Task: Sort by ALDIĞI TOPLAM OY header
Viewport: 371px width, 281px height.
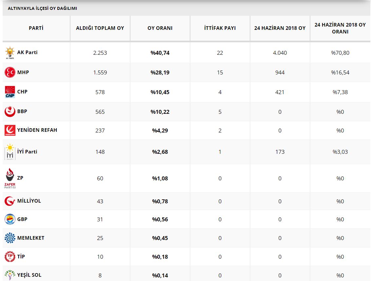Action: coord(100,28)
